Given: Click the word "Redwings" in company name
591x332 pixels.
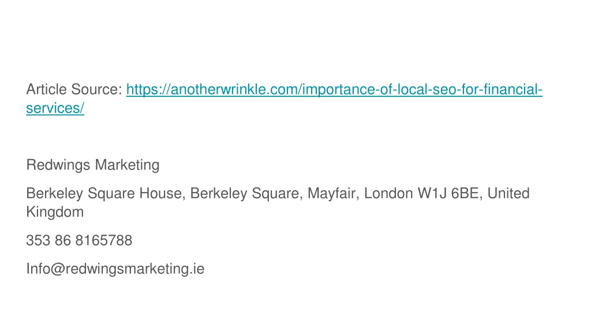Looking at the screenshot, I should click(58, 165).
